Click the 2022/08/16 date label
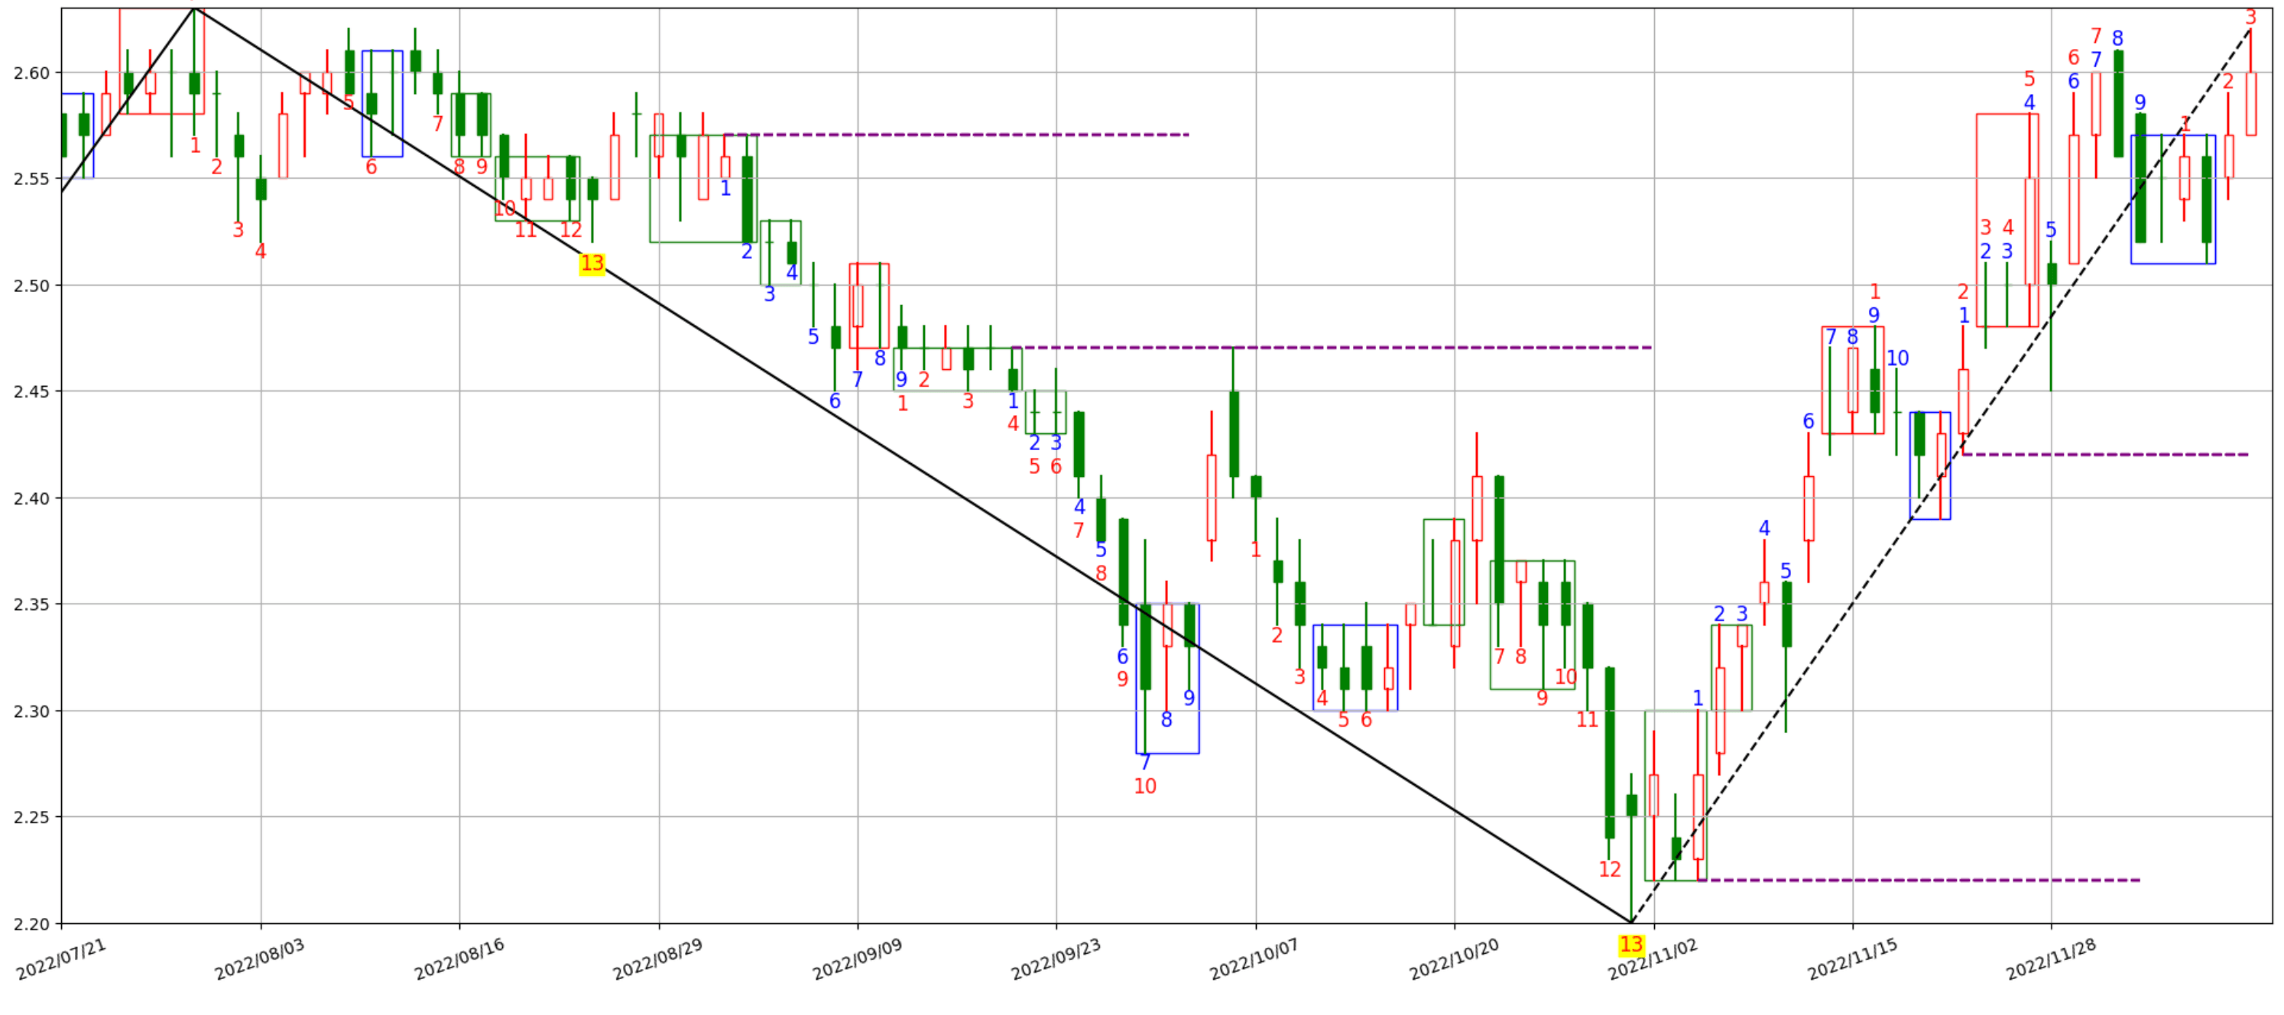The image size is (2284, 1015). pos(459,959)
